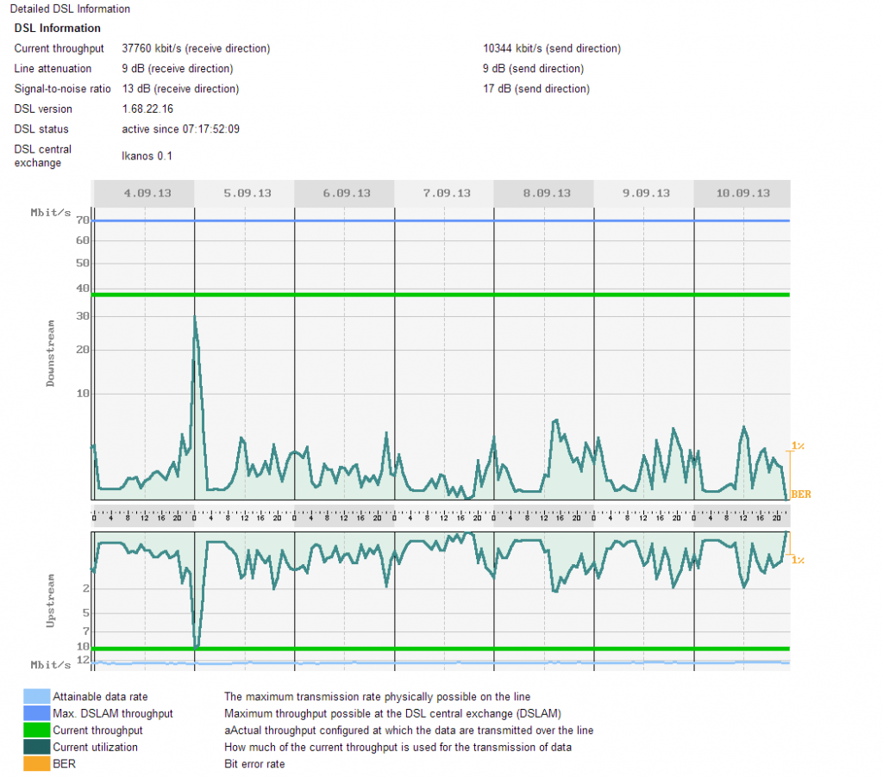Select the 5.09.13 date column header
The image size is (883, 777).
(x=247, y=193)
